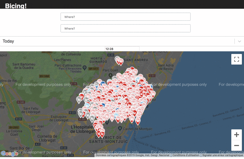Click the HORTA-GUINARDÓ district label
The width and height of the screenshot is (244, 159).
tap(98, 60)
